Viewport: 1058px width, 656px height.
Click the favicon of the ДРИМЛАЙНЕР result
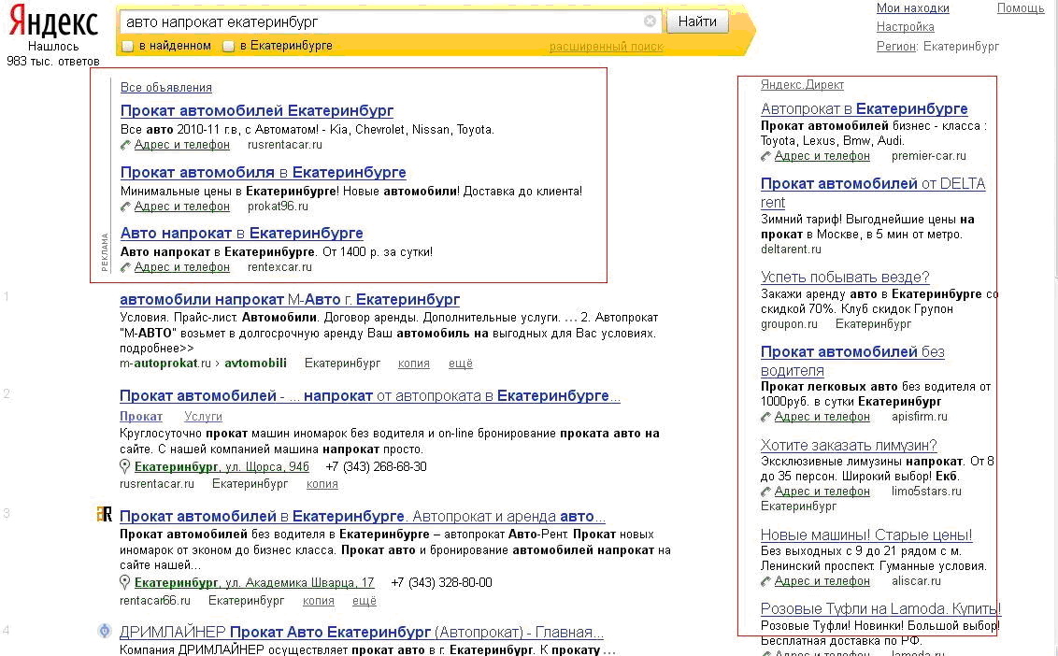point(104,631)
